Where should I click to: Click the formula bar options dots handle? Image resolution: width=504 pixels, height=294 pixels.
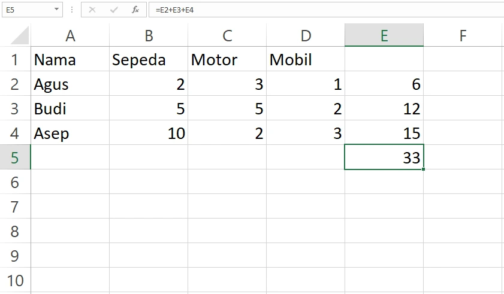point(72,10)
